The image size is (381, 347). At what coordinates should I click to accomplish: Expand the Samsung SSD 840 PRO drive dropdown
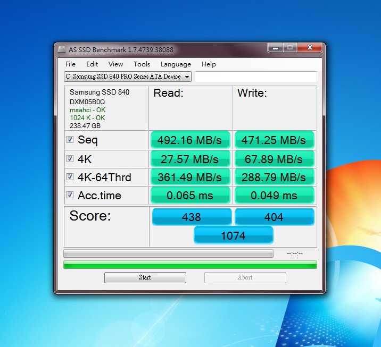coord(128,77)
